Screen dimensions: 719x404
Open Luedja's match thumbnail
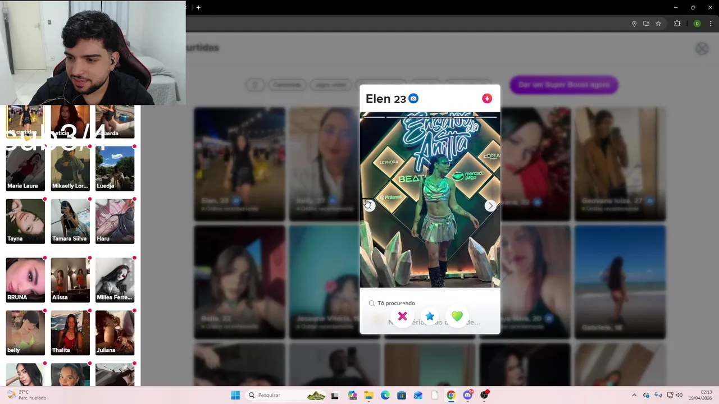click(x=115, y=168)
